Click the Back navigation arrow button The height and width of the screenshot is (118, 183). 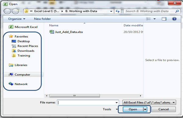point(7,11)
